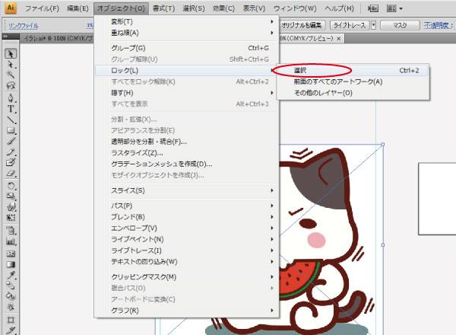Click the マスク button
This screenshot has width=456, height=335.
point(400,25)
